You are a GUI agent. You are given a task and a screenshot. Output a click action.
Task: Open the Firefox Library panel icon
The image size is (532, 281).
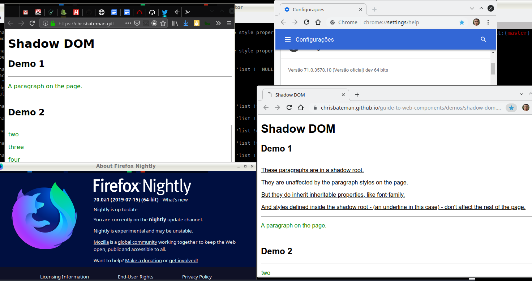(175, 23)
